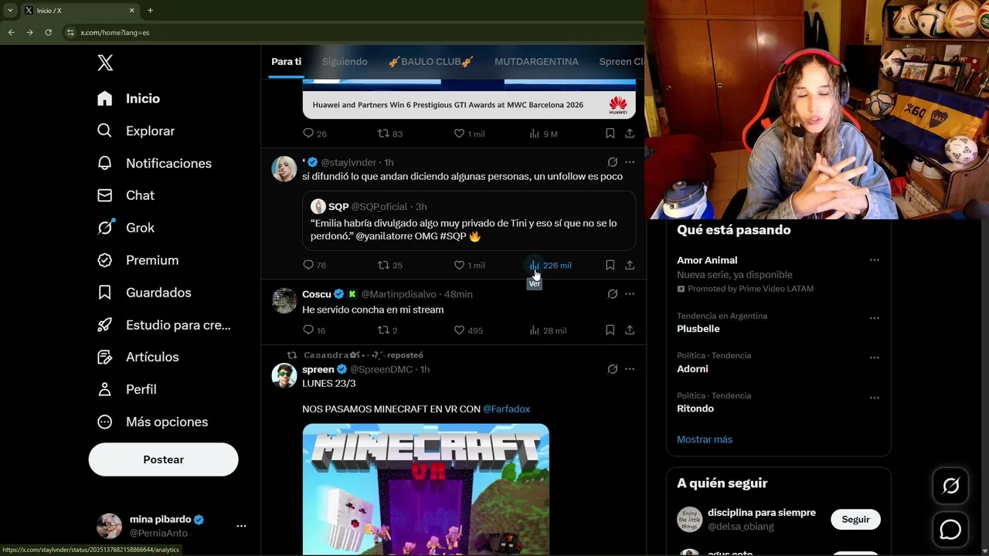Open options for Plusbelle trend
Viewport: 989px width, 556px height.
(x=874, y=318)
